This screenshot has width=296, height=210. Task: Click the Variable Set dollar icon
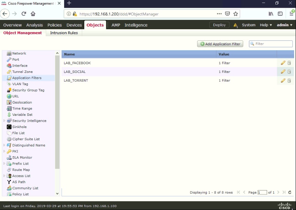9,114
